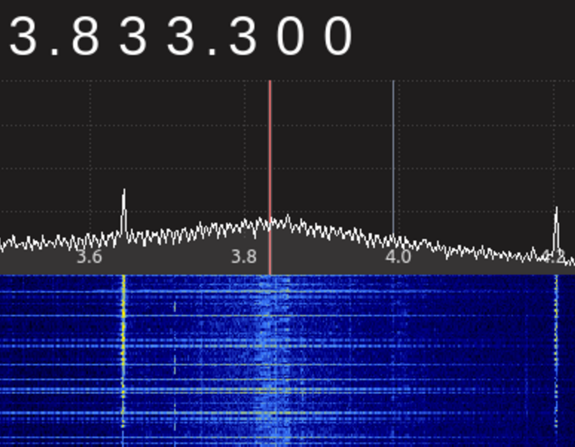This screenshot has height=447, width=575.
Task: Click the "3.6" frequency axis label
Action: coord(89,257)
